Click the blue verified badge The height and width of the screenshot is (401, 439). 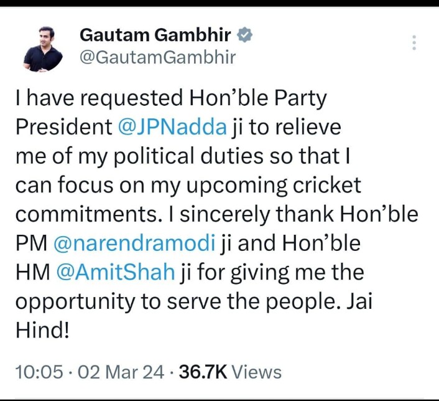coord(246,36)
